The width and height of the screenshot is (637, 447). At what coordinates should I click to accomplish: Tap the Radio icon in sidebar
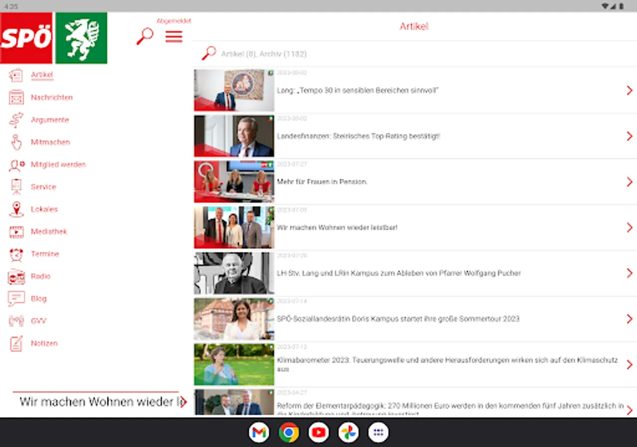[16, 277]
